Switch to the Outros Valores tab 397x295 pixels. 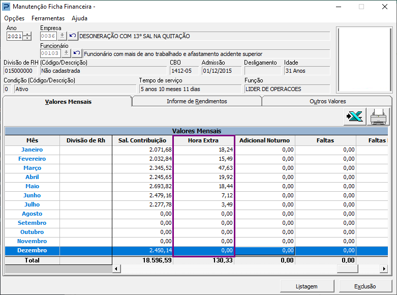pyautogui.click(x=328, y=101)
